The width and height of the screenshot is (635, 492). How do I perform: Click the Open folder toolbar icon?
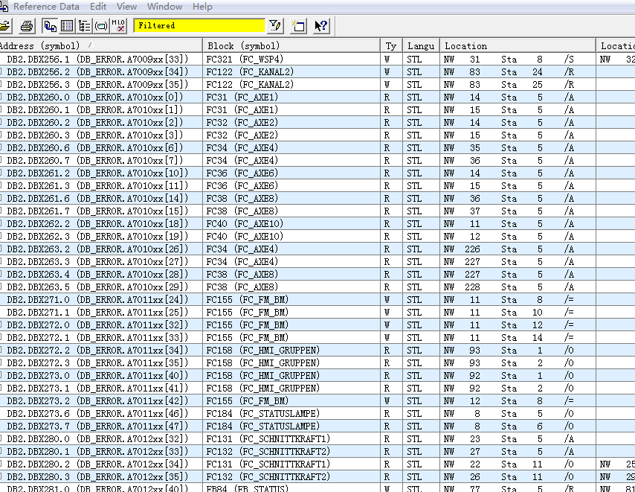click(4, 26)
